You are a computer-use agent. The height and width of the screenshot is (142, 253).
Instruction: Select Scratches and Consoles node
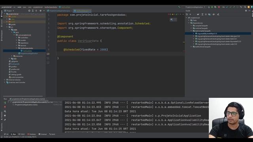coord(16,82)
